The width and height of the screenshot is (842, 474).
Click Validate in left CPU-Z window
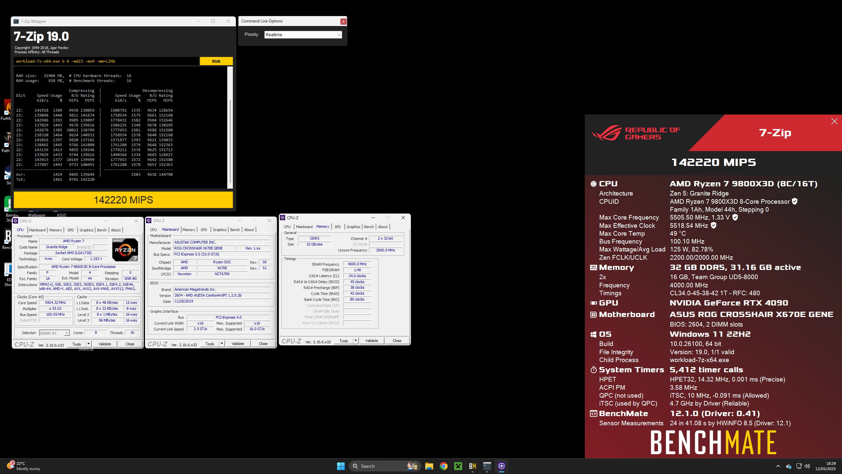(x=105, y=344)
